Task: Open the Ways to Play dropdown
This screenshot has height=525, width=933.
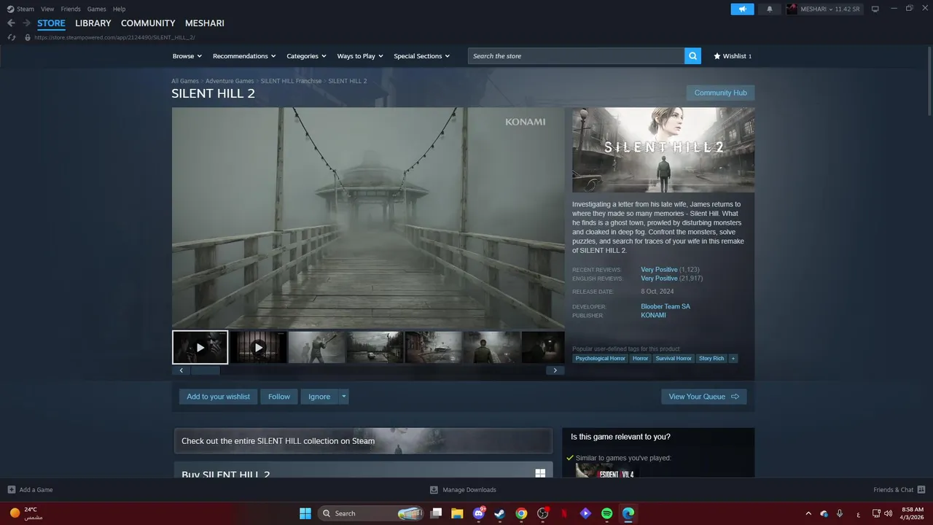Action: (x=360, y=56)
